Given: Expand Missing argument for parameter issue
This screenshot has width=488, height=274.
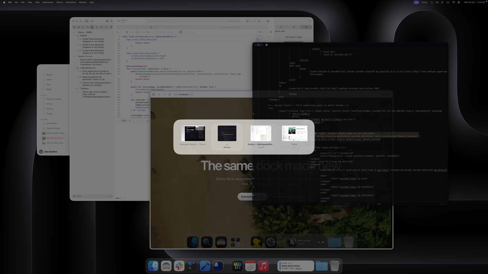Looking at the screenshot, I should point(78,77).
